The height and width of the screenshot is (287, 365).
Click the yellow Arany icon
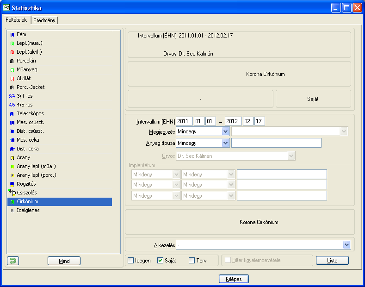(x=12, y=158)
